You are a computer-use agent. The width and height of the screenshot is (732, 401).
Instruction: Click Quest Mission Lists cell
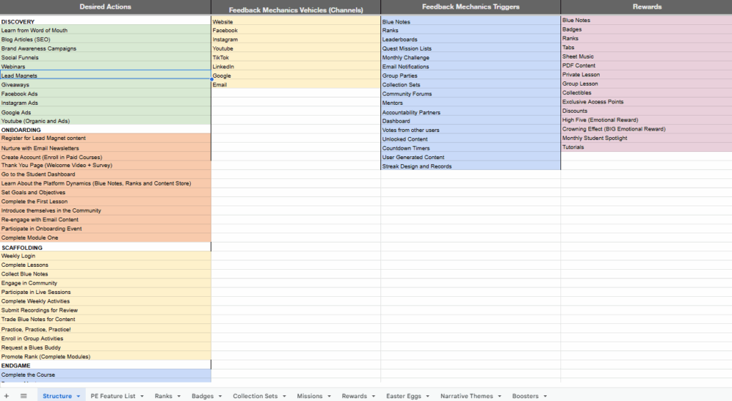tap(470, 49)
